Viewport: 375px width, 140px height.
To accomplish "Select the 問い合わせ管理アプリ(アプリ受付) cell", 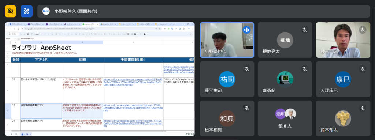I will click(41, 90).
